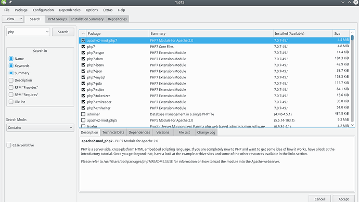Screen dimensions: 359x202
Task: Open the php search term history dropdown
Action: click(x=47, y=32)
